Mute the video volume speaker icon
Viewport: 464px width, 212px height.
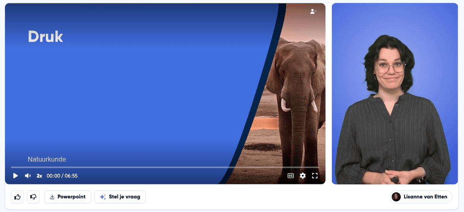point(27,176)
